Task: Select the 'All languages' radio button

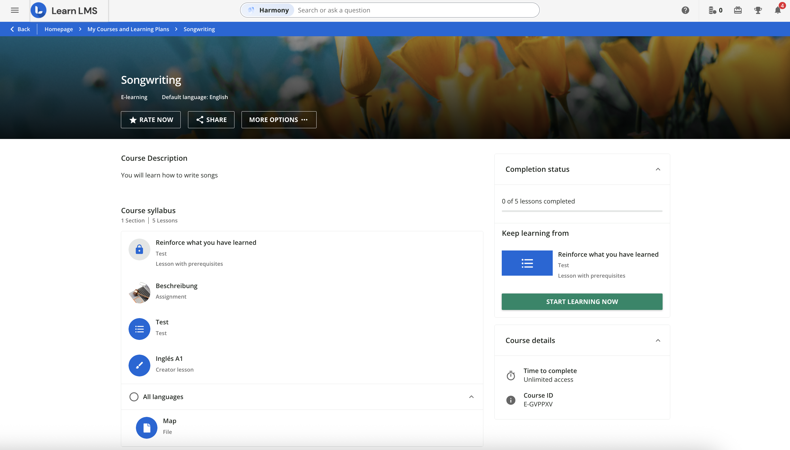Action: point(134,397)
